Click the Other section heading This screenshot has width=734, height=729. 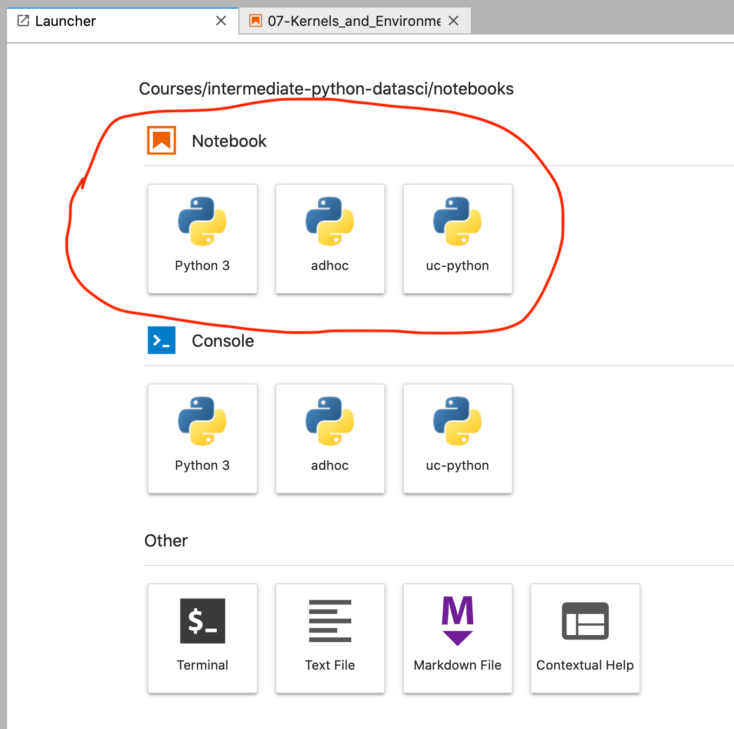pyautogui.click(x=166, y=541)
